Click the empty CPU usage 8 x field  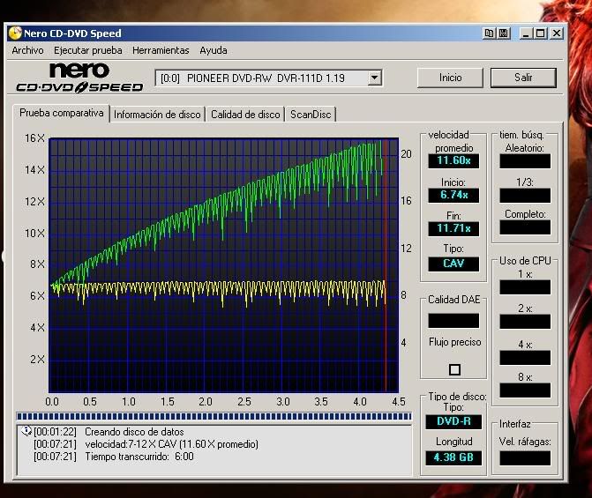coord(525,390)
